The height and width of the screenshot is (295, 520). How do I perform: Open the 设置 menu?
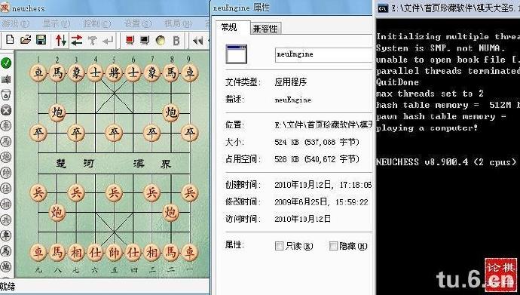[138, 23]
